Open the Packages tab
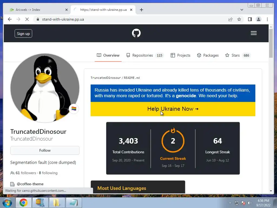Image resolution: width=277 pixels, height=208 pixels. (x=208, y=55)
